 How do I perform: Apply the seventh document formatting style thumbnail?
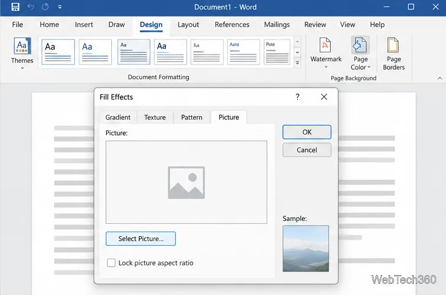pyautogui.click(x=277, y=52)
